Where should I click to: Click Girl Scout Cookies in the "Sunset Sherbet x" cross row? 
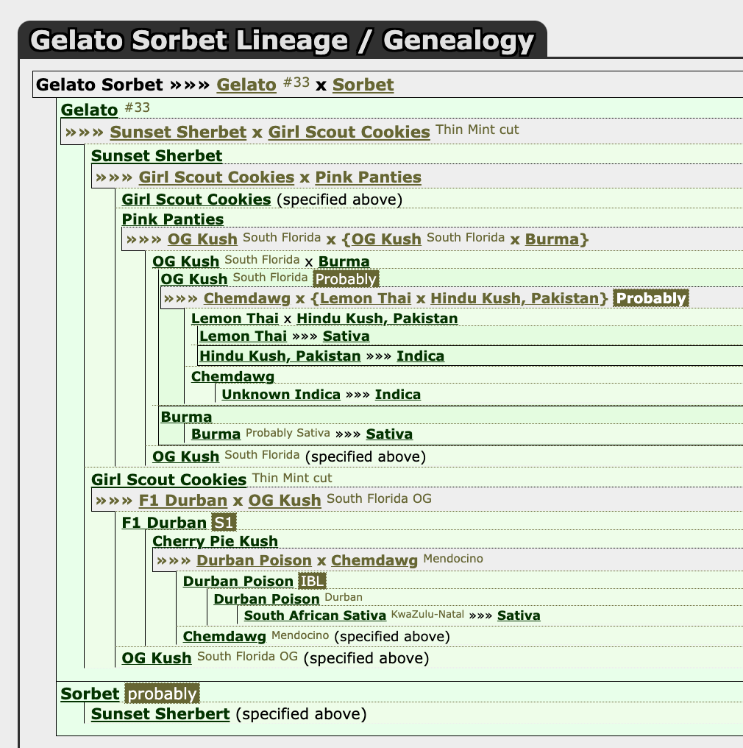coord(349,132)
